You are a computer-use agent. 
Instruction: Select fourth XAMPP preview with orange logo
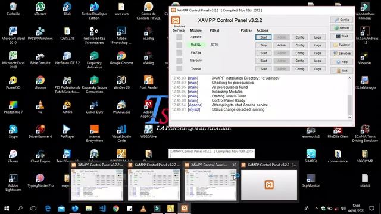(269, 182)
